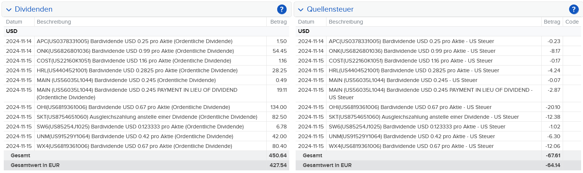Select the SKT Ausgleichszahlung dividend row
Viewport: 583px width, 173px height.
pyautogui.click(x=147, y=117)
